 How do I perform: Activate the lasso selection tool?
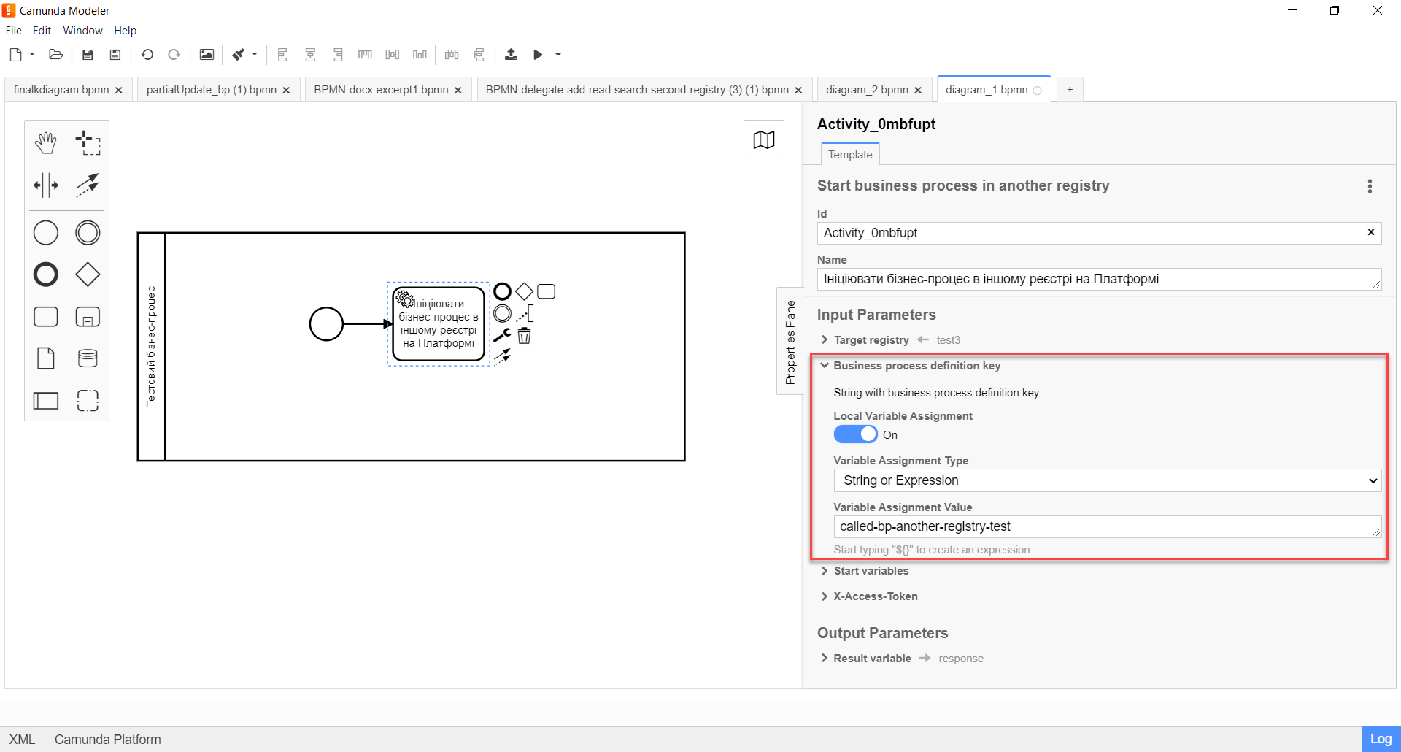pos(88,143)
